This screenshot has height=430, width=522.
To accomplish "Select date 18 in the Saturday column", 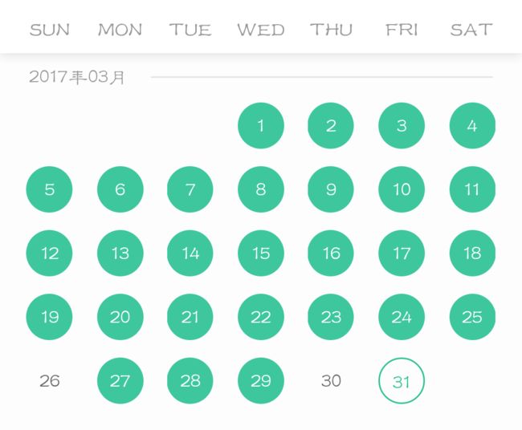I will point(472,253).
